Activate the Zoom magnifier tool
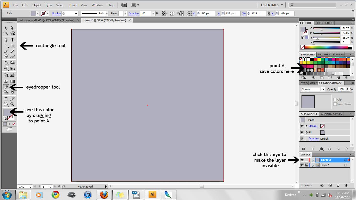Screen dimensions: 356x200 tap(12, 104)
